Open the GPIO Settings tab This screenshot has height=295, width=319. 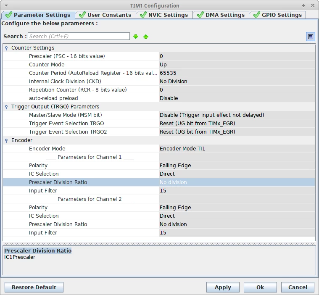[278, 15]
